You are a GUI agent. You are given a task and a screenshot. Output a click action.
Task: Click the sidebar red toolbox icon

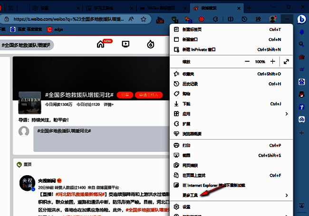pos(301,56)
